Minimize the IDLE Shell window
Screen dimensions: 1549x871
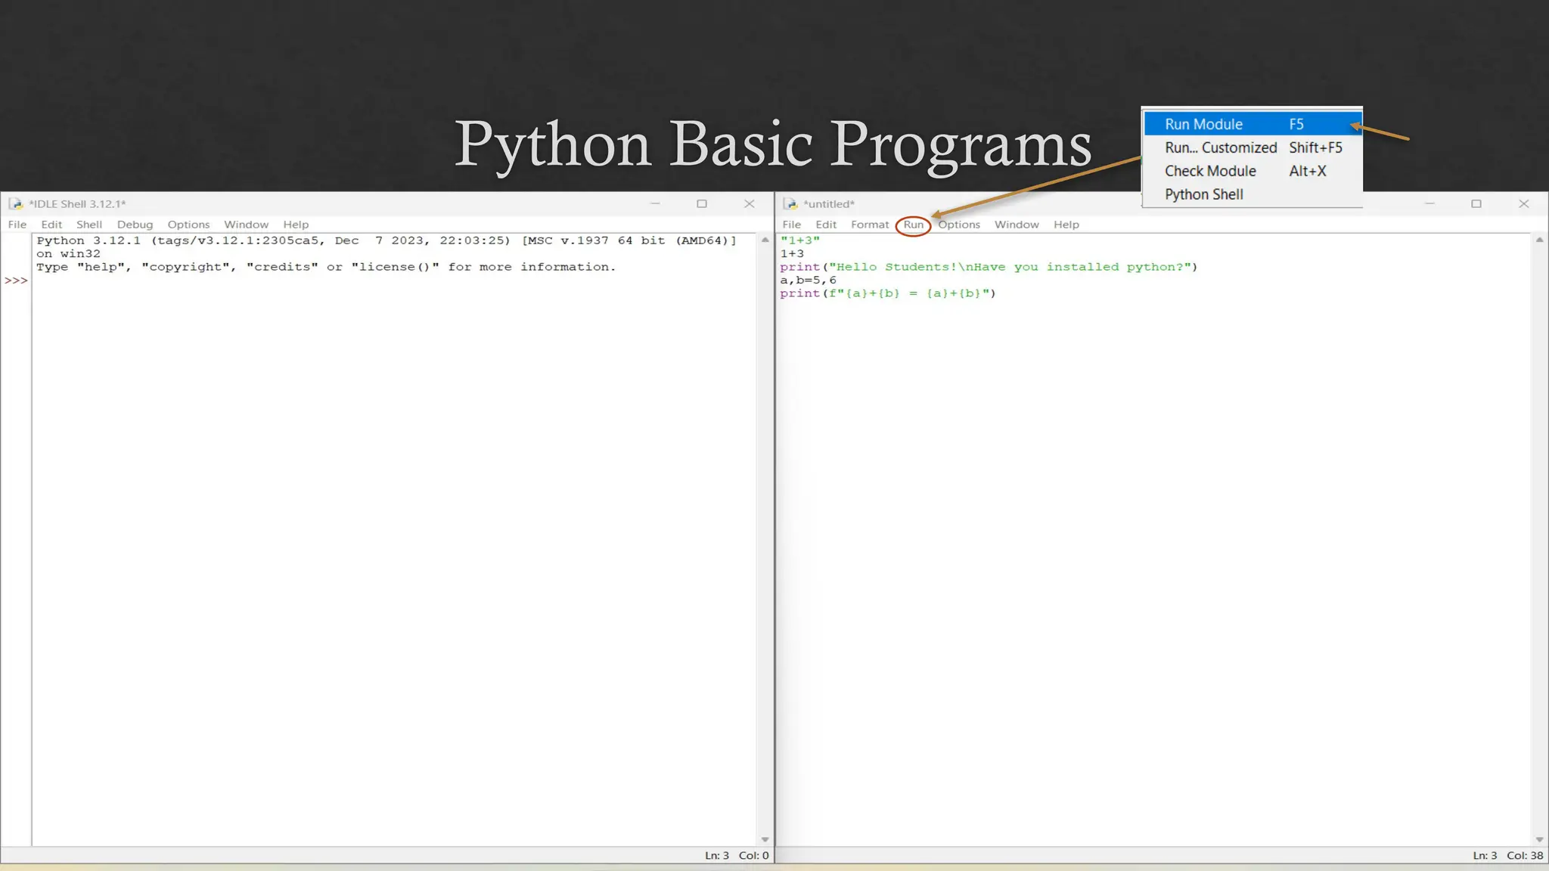tap(655, 204)
